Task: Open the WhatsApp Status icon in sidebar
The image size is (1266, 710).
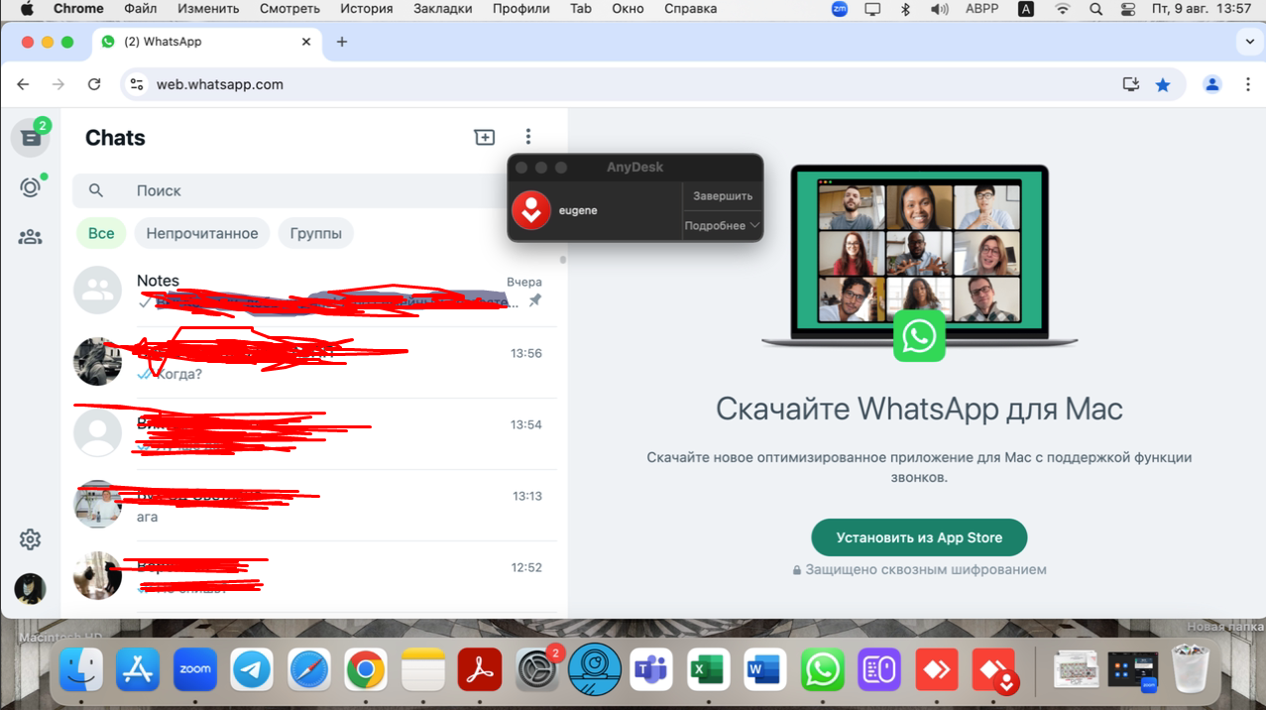Action: [x=30, y=187]
